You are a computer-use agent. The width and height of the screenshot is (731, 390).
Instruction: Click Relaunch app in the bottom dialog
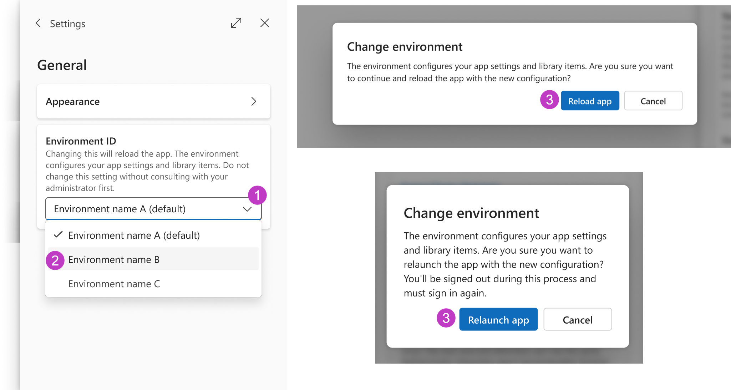click(x=498, y=319)
